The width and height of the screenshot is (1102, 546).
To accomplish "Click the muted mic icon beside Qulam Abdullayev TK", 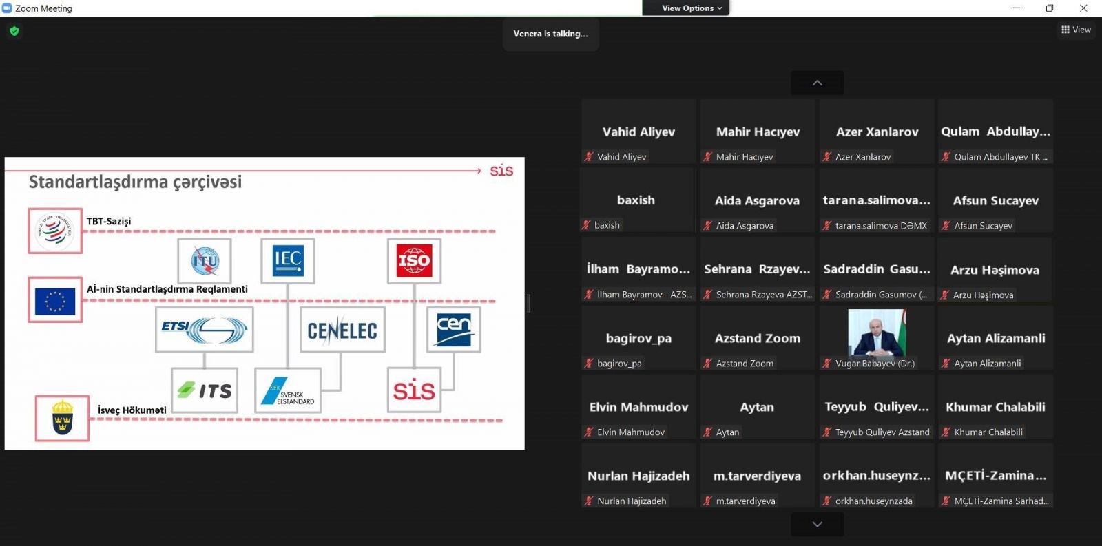I will pyautogui.click(x=946, y=157).
